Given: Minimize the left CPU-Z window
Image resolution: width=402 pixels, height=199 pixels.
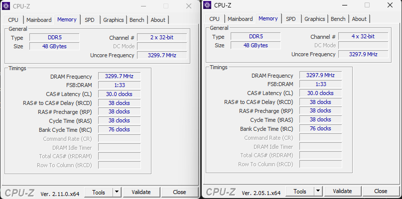Looking at the screenshot, I should (143, 6).
